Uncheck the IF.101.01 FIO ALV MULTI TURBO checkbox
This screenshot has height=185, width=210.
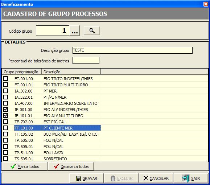[x=6, y=116]
